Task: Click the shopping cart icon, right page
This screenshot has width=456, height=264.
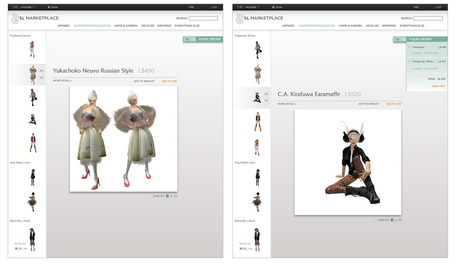Action: (x=397, y=39)
